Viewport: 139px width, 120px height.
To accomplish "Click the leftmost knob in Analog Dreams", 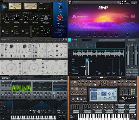I will 78,34.
